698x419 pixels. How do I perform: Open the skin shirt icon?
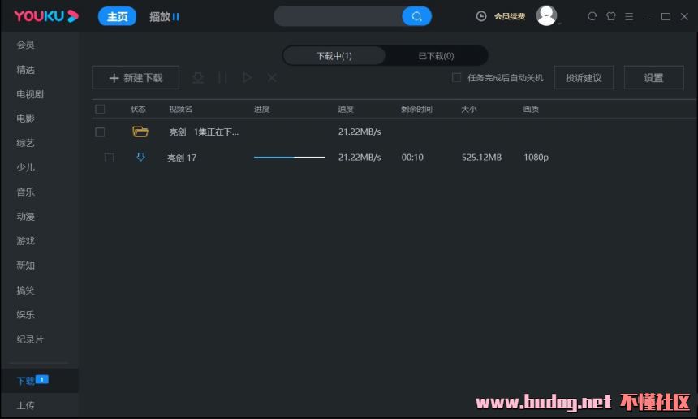pos(610,16)
